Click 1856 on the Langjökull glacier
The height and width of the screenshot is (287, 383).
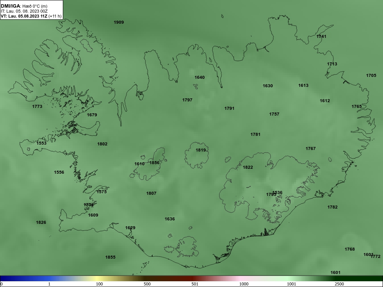coord(154,163)
